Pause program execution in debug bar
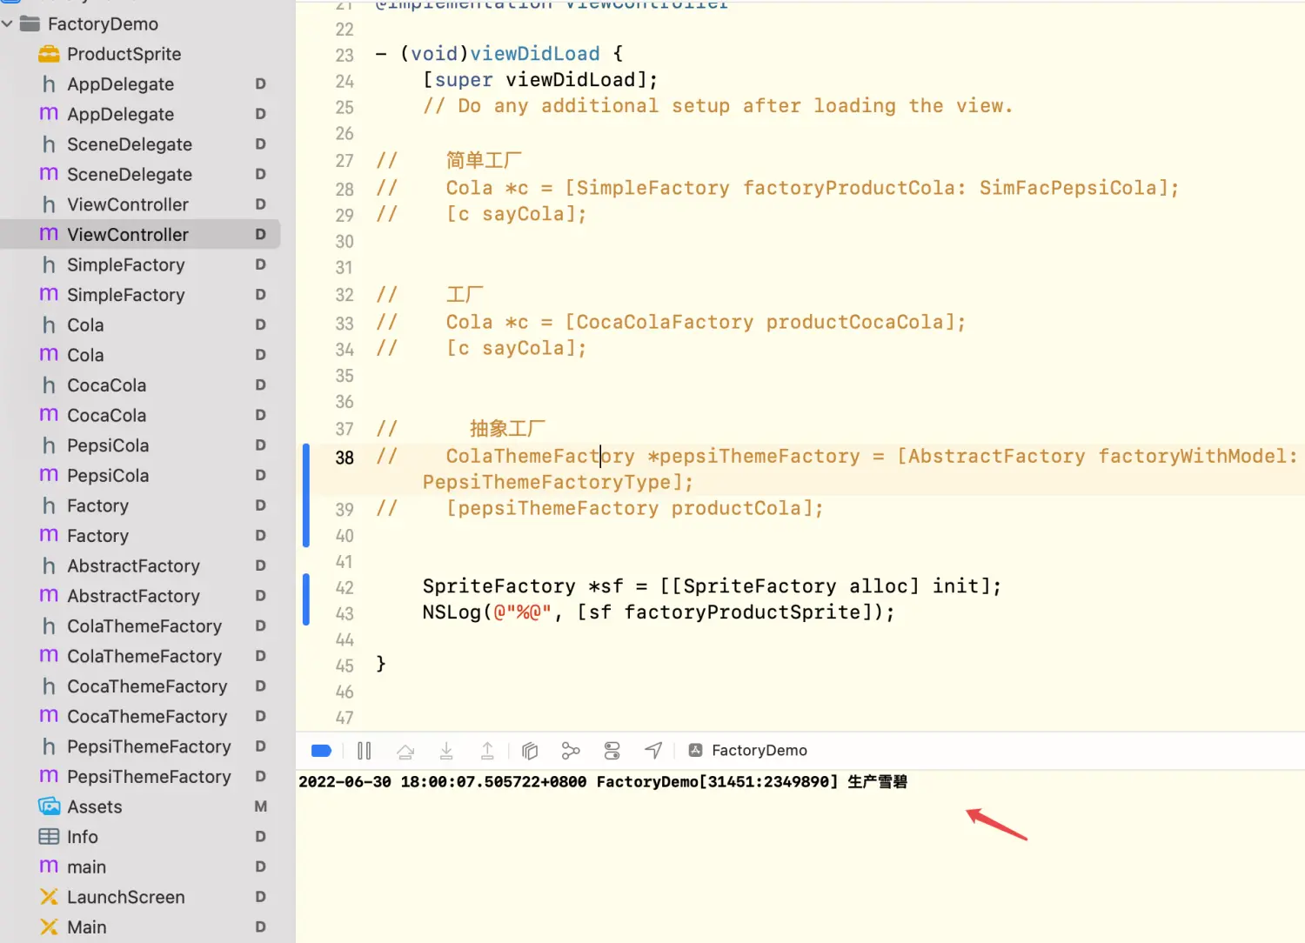Viewport: 1305px width, 943px height. (x=364, y=751)
